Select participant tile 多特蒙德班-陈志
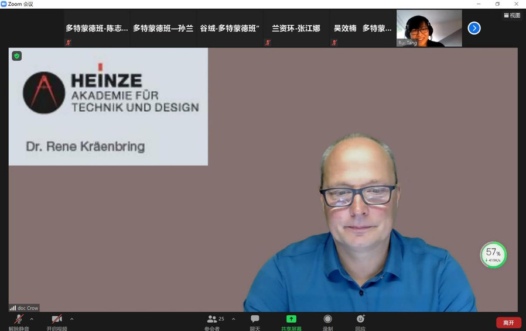 97,28
